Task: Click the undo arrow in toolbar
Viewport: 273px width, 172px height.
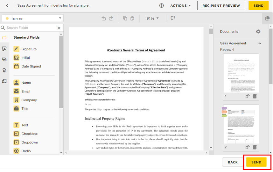Action: point(104,18)
